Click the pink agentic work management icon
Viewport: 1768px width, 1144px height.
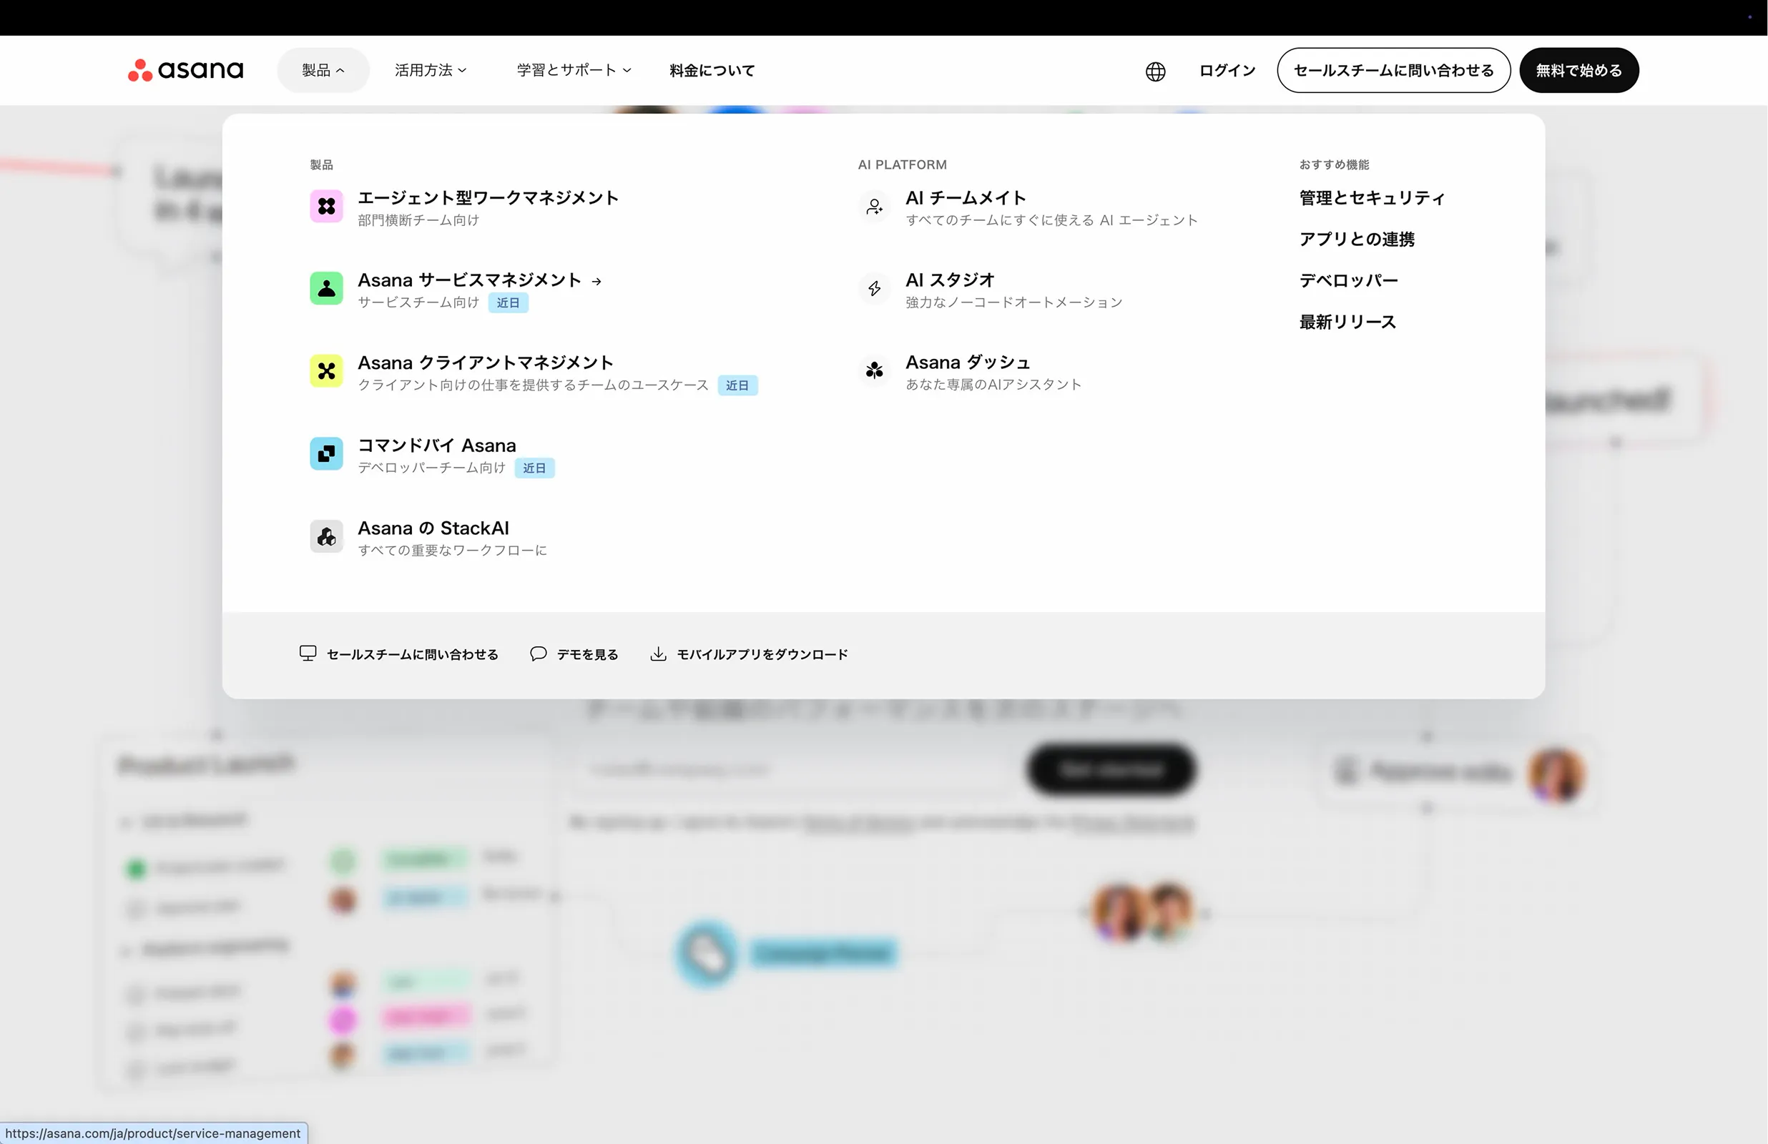click(326, 207)
